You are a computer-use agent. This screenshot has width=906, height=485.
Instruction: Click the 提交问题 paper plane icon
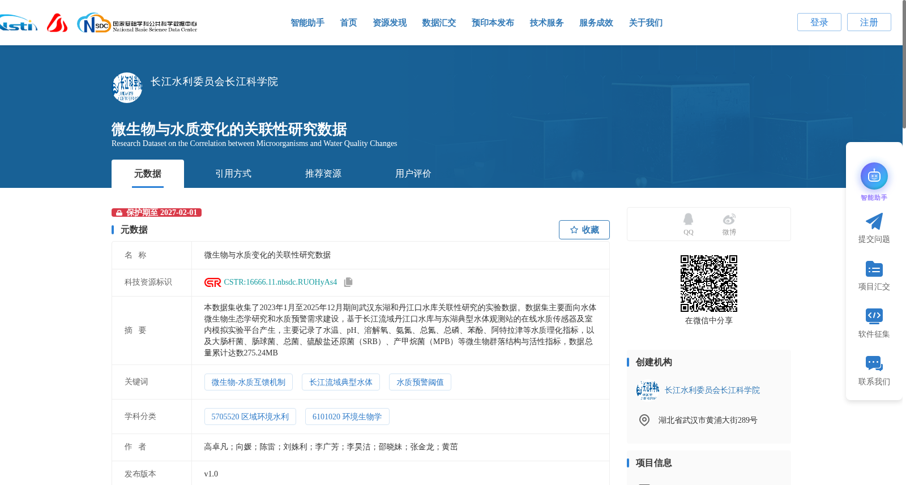[874, 221]
